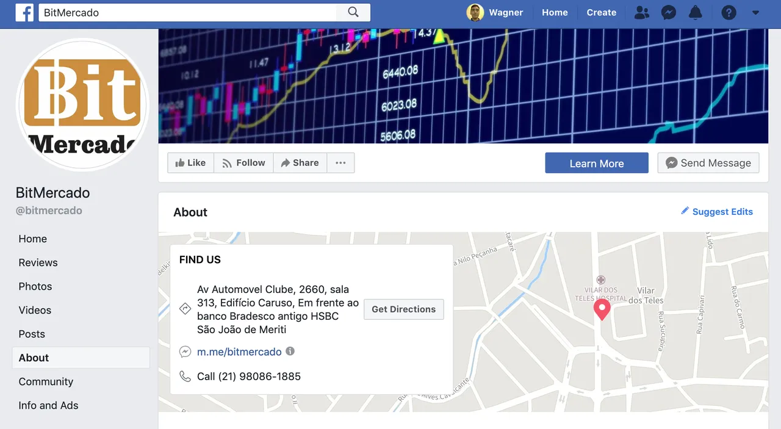
Task: Click the search magnifier button
Action: coord(353,12)
